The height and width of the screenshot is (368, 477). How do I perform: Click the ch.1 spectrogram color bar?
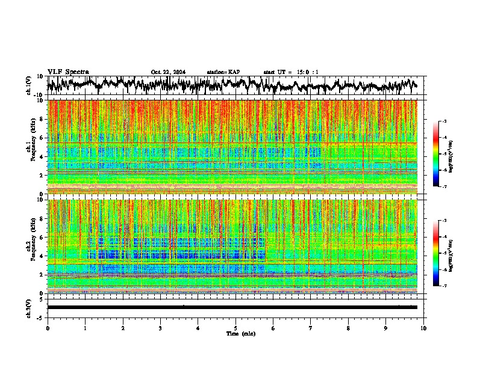tap(436, 154)
